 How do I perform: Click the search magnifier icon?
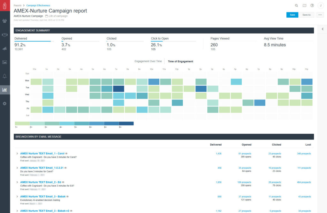coord(296,5)
